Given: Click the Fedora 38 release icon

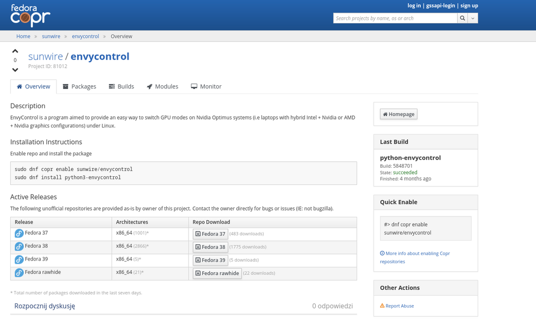Looking at the screenshot, I should tap(19, 247).
